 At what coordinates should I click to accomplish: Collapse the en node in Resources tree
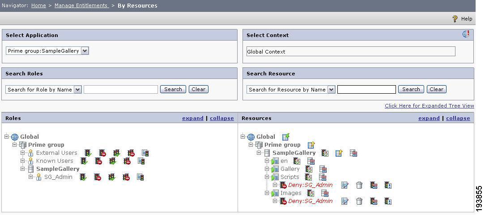click(x=267, y=161)
